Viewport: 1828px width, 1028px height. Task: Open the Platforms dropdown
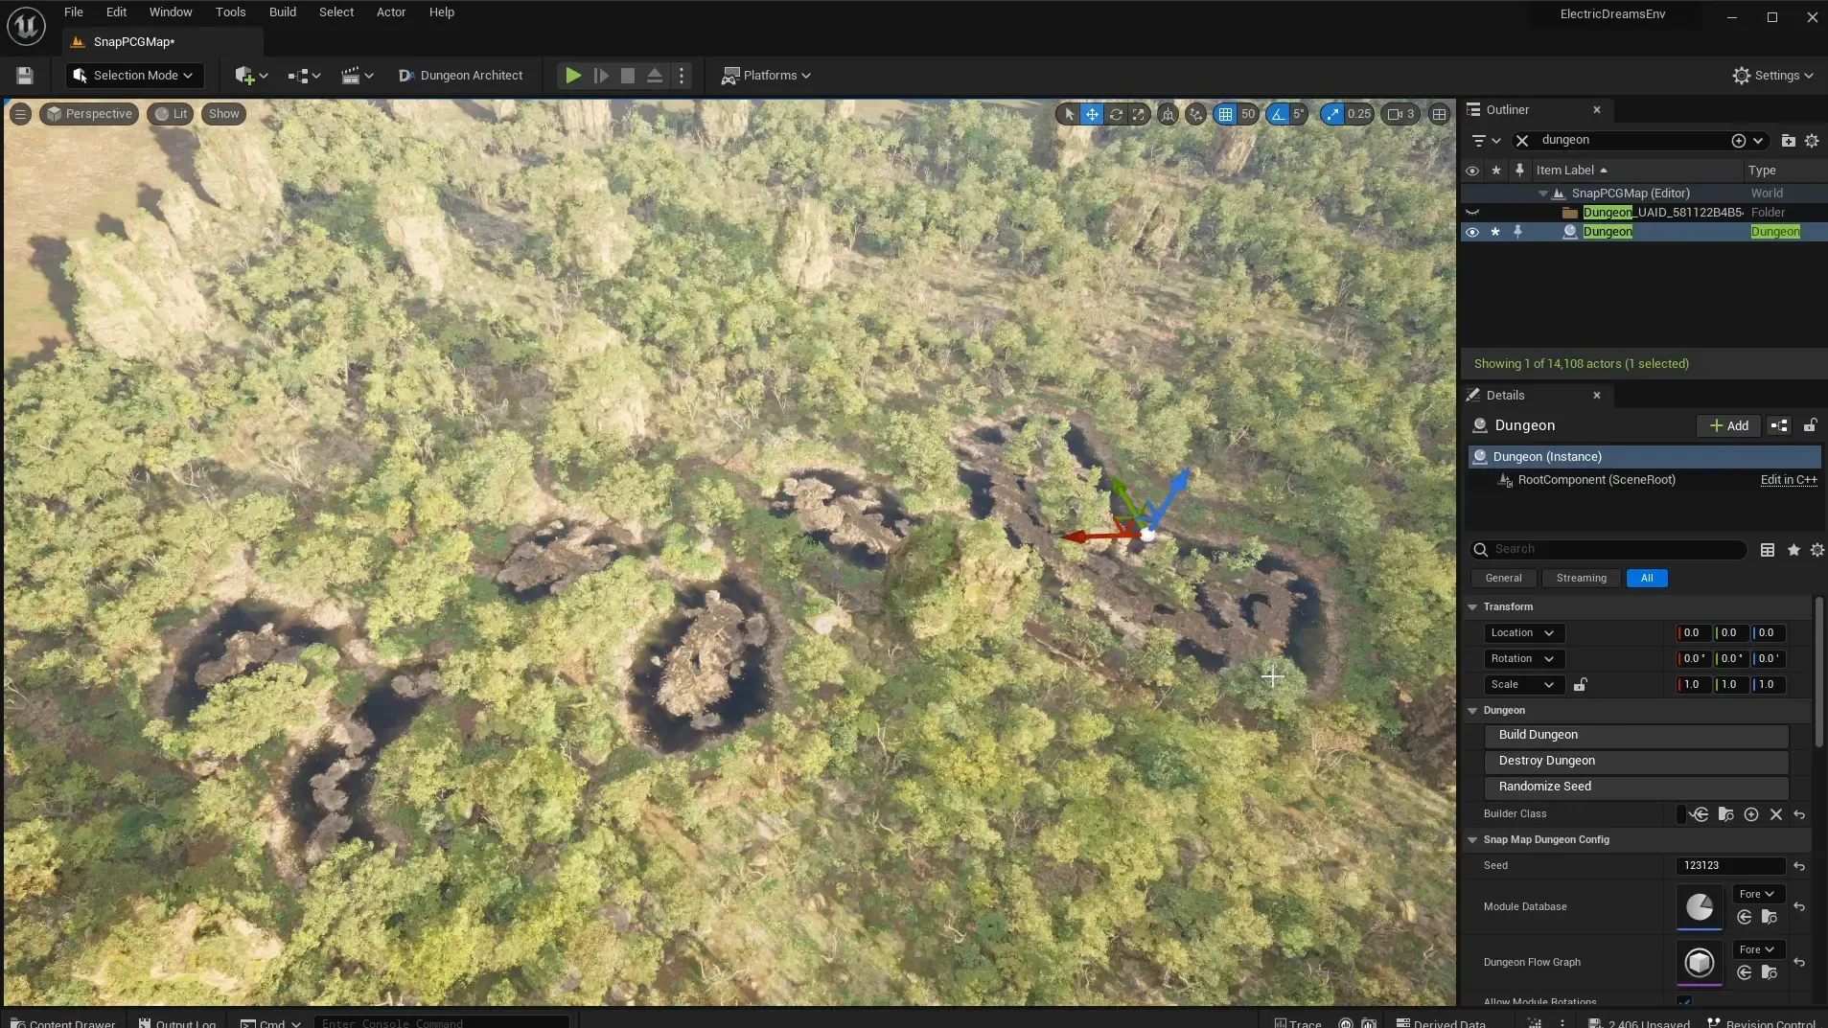[766, 76]
